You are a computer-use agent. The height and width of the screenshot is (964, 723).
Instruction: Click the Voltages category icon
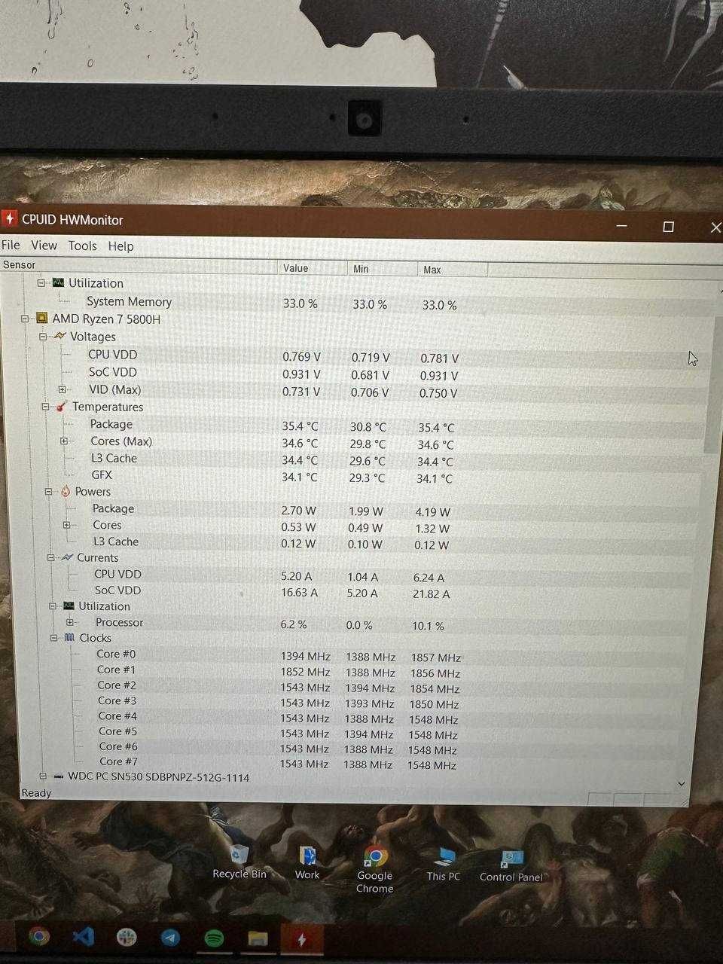pyautogui.click(x=60, y=336)
